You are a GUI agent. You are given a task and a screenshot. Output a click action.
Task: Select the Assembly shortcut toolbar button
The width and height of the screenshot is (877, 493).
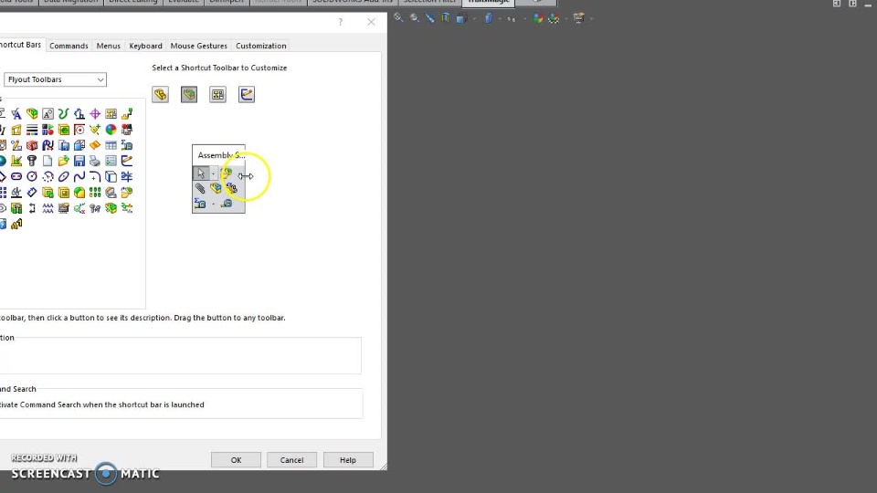pyautogui.click(x=189, y=94)
